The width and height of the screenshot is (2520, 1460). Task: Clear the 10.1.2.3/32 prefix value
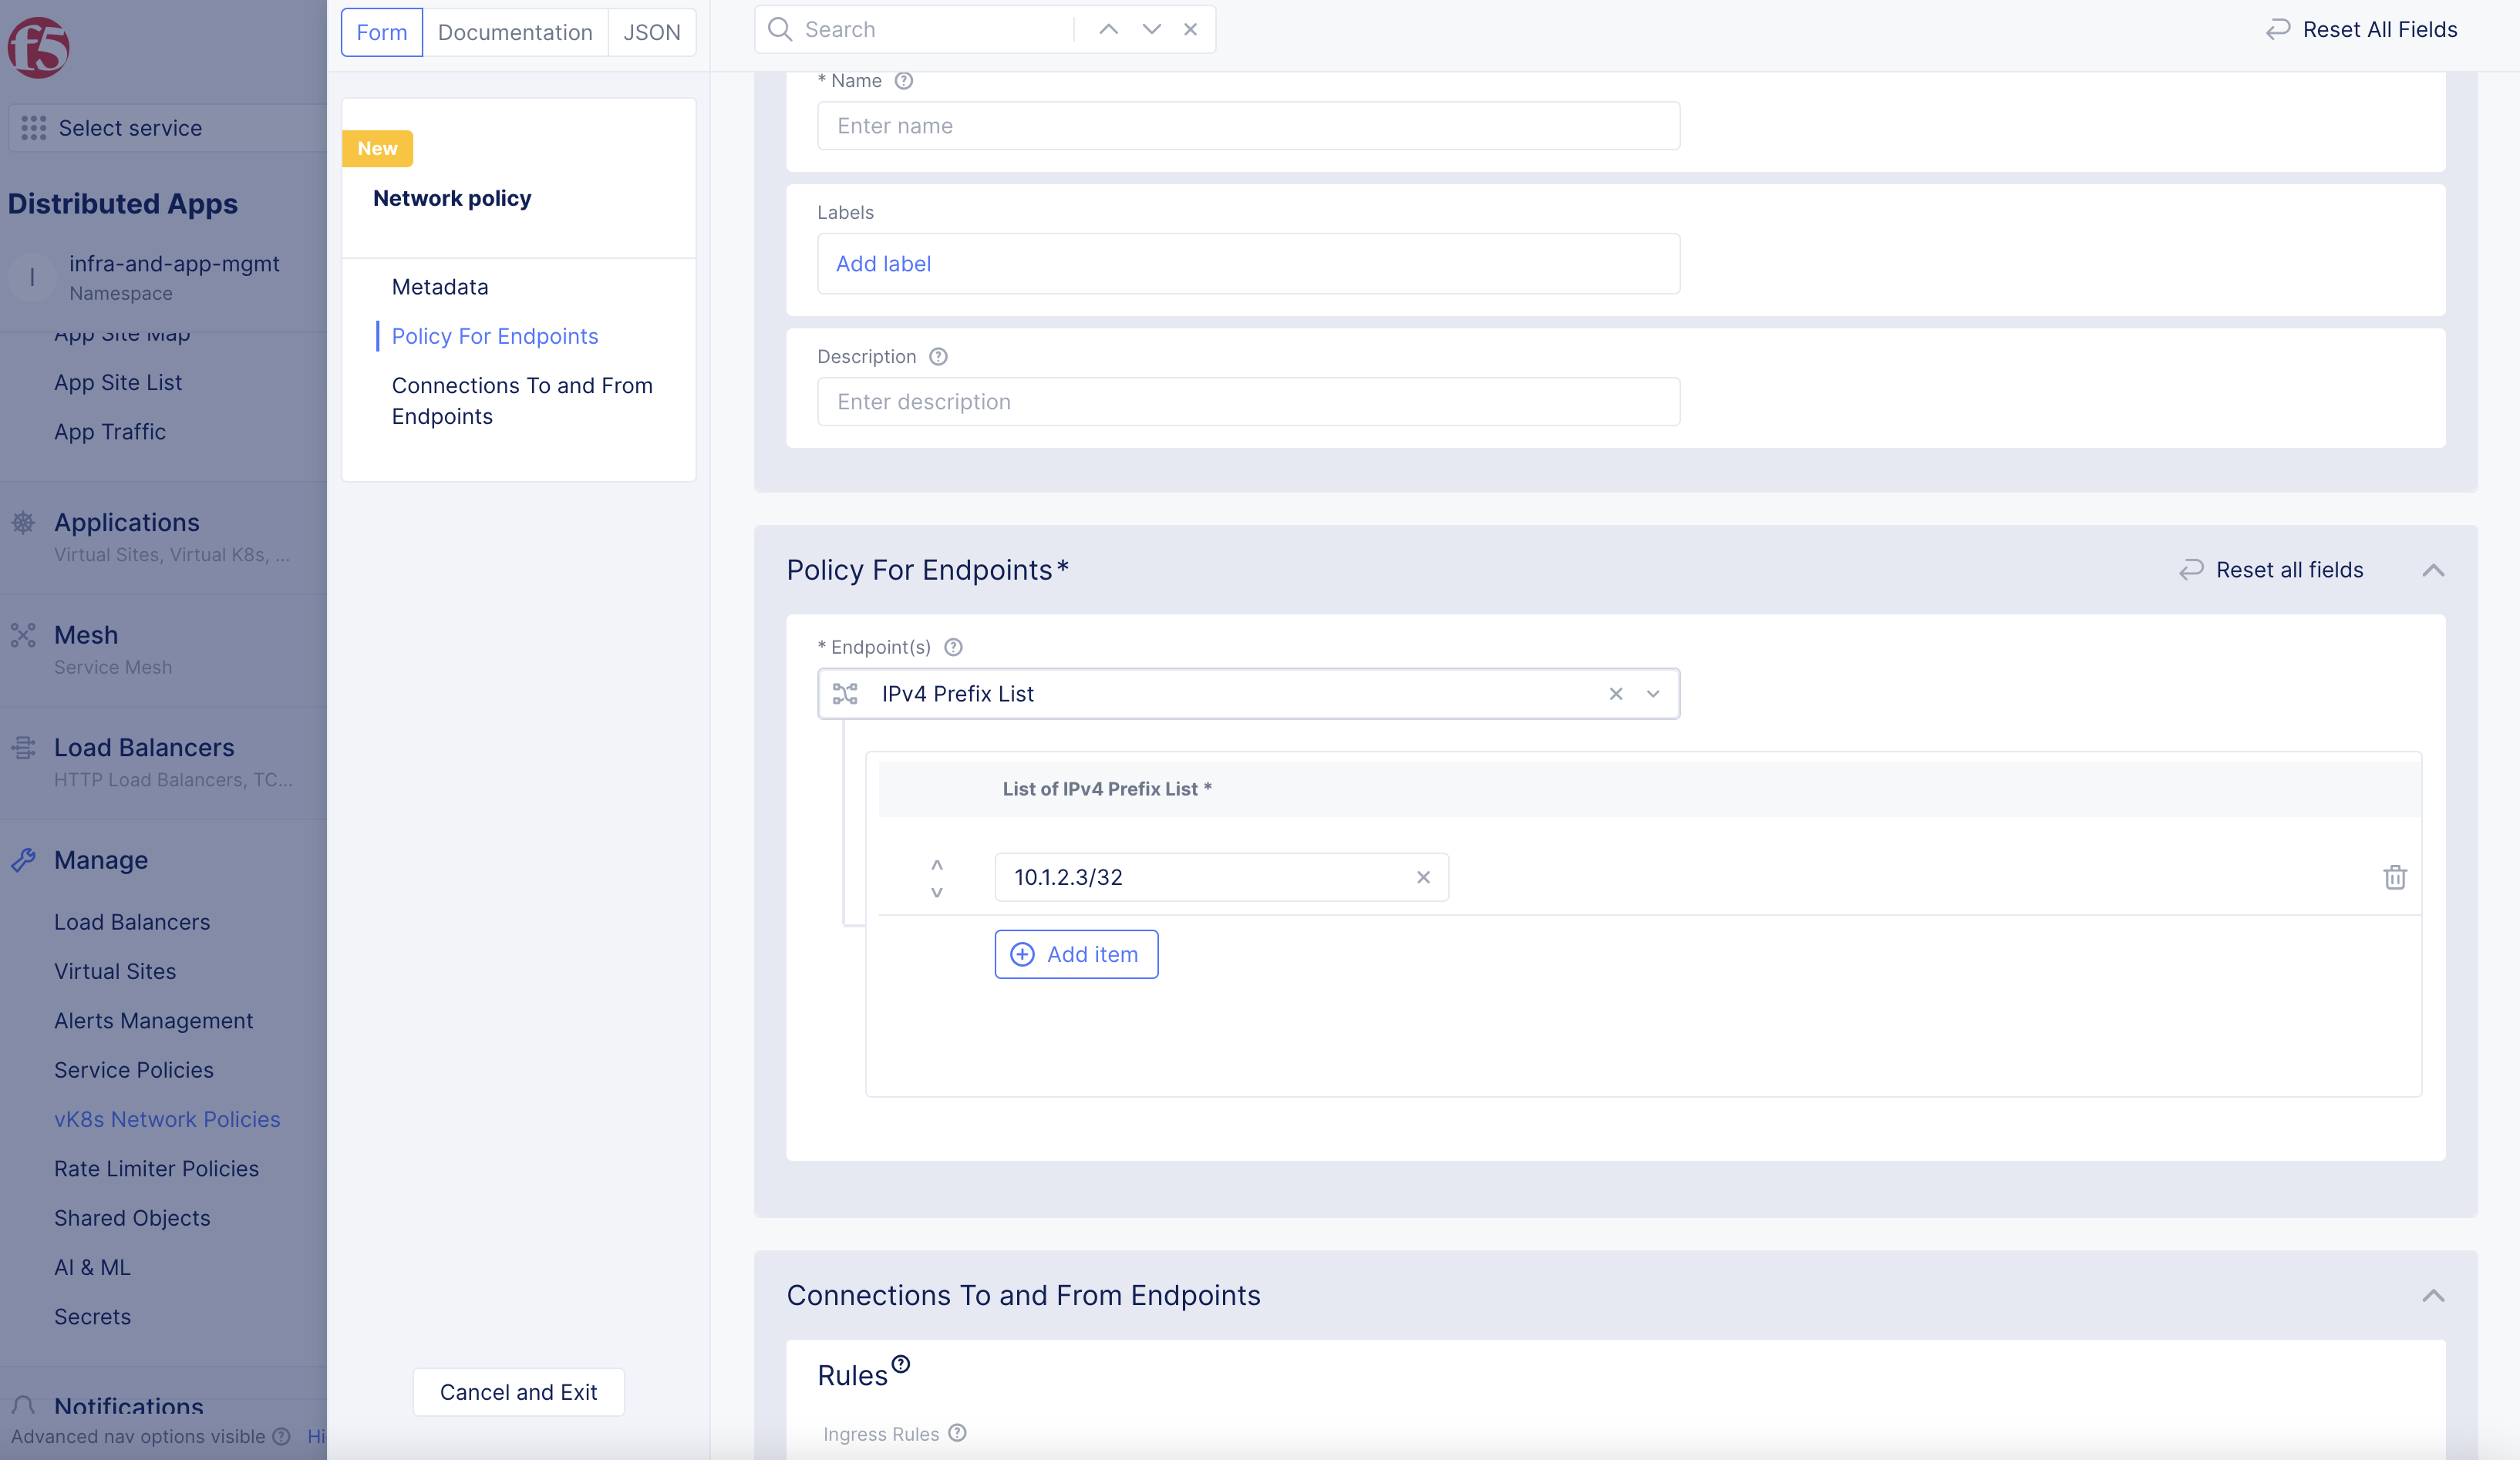1423,877
